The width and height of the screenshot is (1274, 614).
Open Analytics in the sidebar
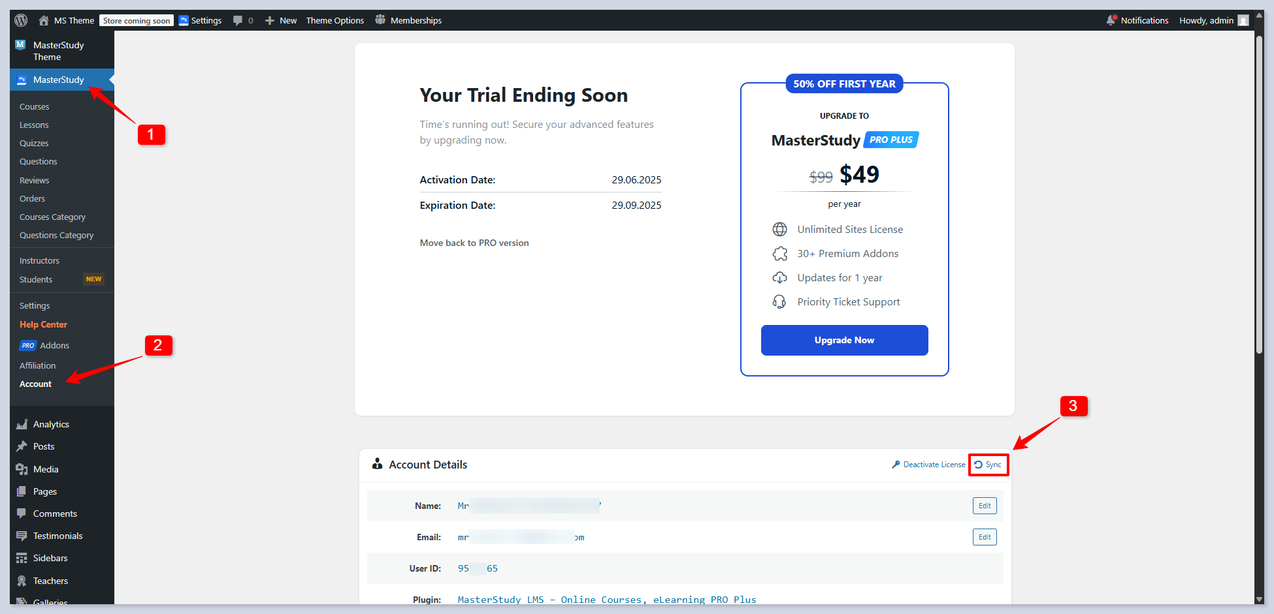[x=51, y=424]
